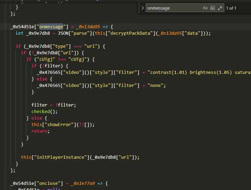Screen dimensions: 251x190
Task: Click the return statement keyword
Action: [39, 131]
